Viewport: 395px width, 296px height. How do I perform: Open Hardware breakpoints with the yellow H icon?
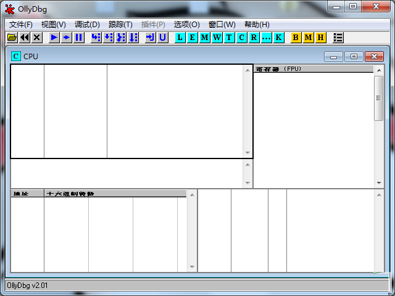pyautogui.click(x=321, y=38)
